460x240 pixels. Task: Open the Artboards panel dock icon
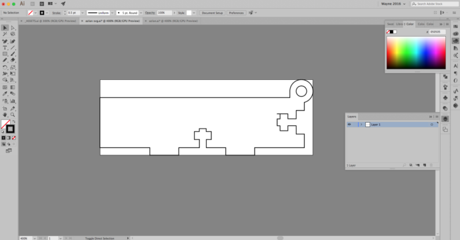click(445, 129)
